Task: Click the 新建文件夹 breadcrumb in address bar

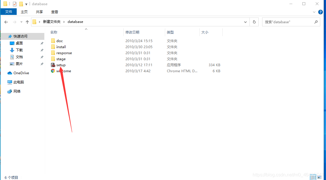Action: coord(52,22)
